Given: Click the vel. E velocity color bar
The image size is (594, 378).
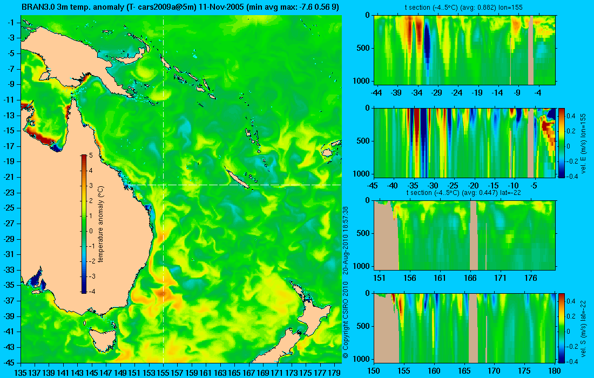Looking at the screenshot, I should tap(561, 143).
